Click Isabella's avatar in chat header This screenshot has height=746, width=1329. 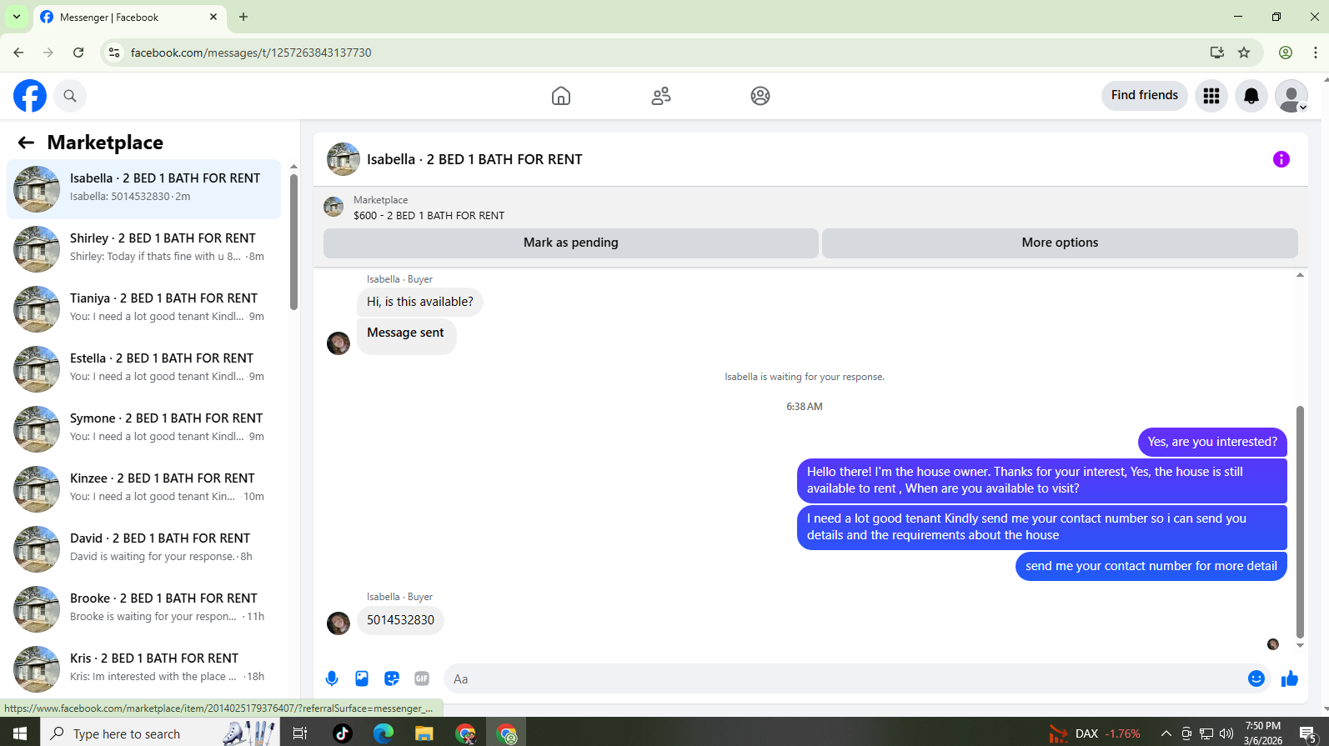pos(343,159)
